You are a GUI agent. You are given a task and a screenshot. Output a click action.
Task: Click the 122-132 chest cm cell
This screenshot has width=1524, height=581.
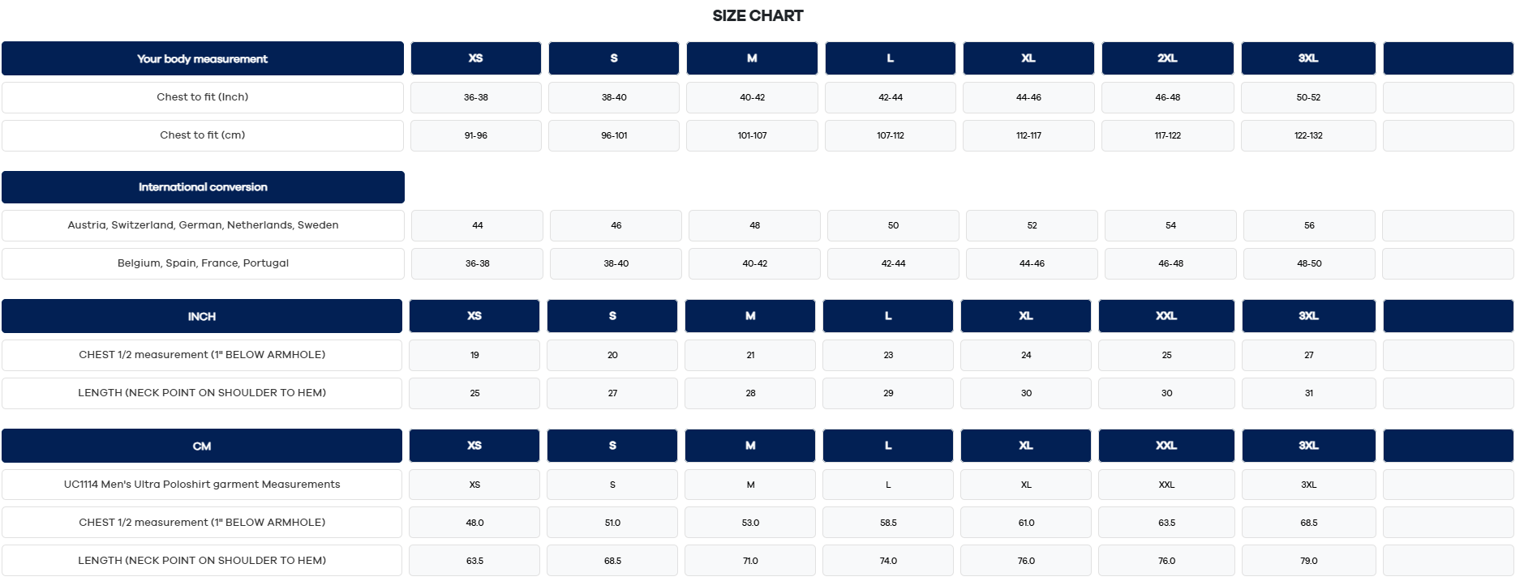coord(1307,135)
